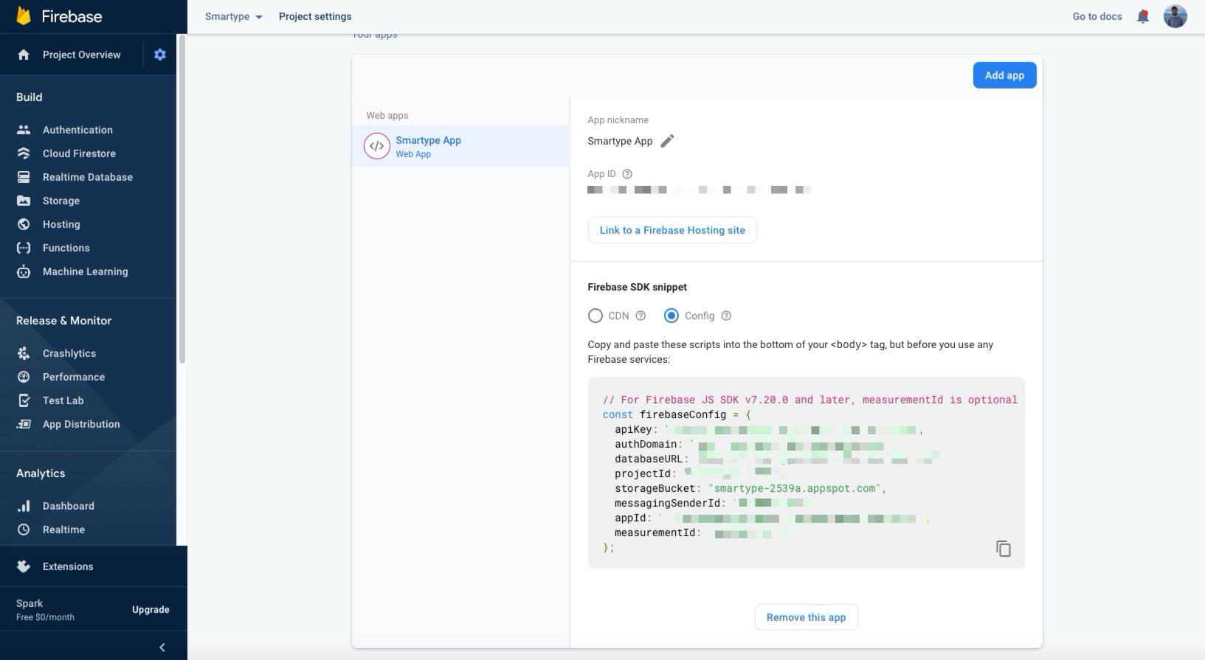The height and width of the screenshot is (660, 1205).
Task: Click the pencil icon to edit app nickname
Action: click(667, 141)
